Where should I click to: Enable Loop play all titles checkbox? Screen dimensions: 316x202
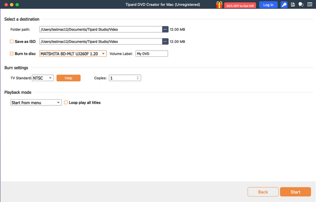pyautogui.click(x=66, y=102)
